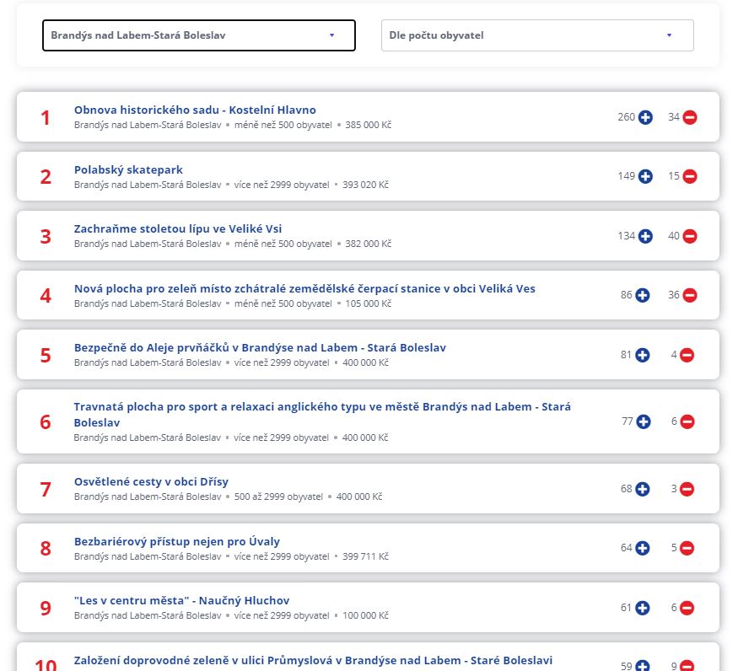Open "Les v centru města" - Naučný Hluchov link
Image resolution: width=738 pixels, height=671 pixels.
(181, 601)
